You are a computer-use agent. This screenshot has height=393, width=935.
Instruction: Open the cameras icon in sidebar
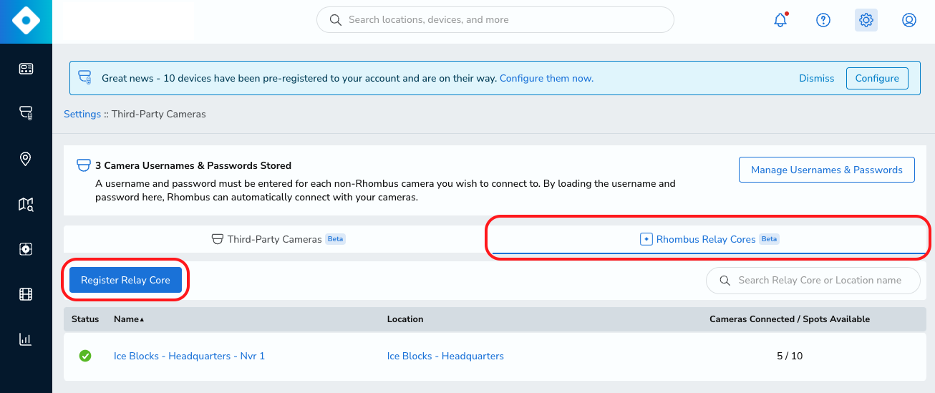click(26, 113)
